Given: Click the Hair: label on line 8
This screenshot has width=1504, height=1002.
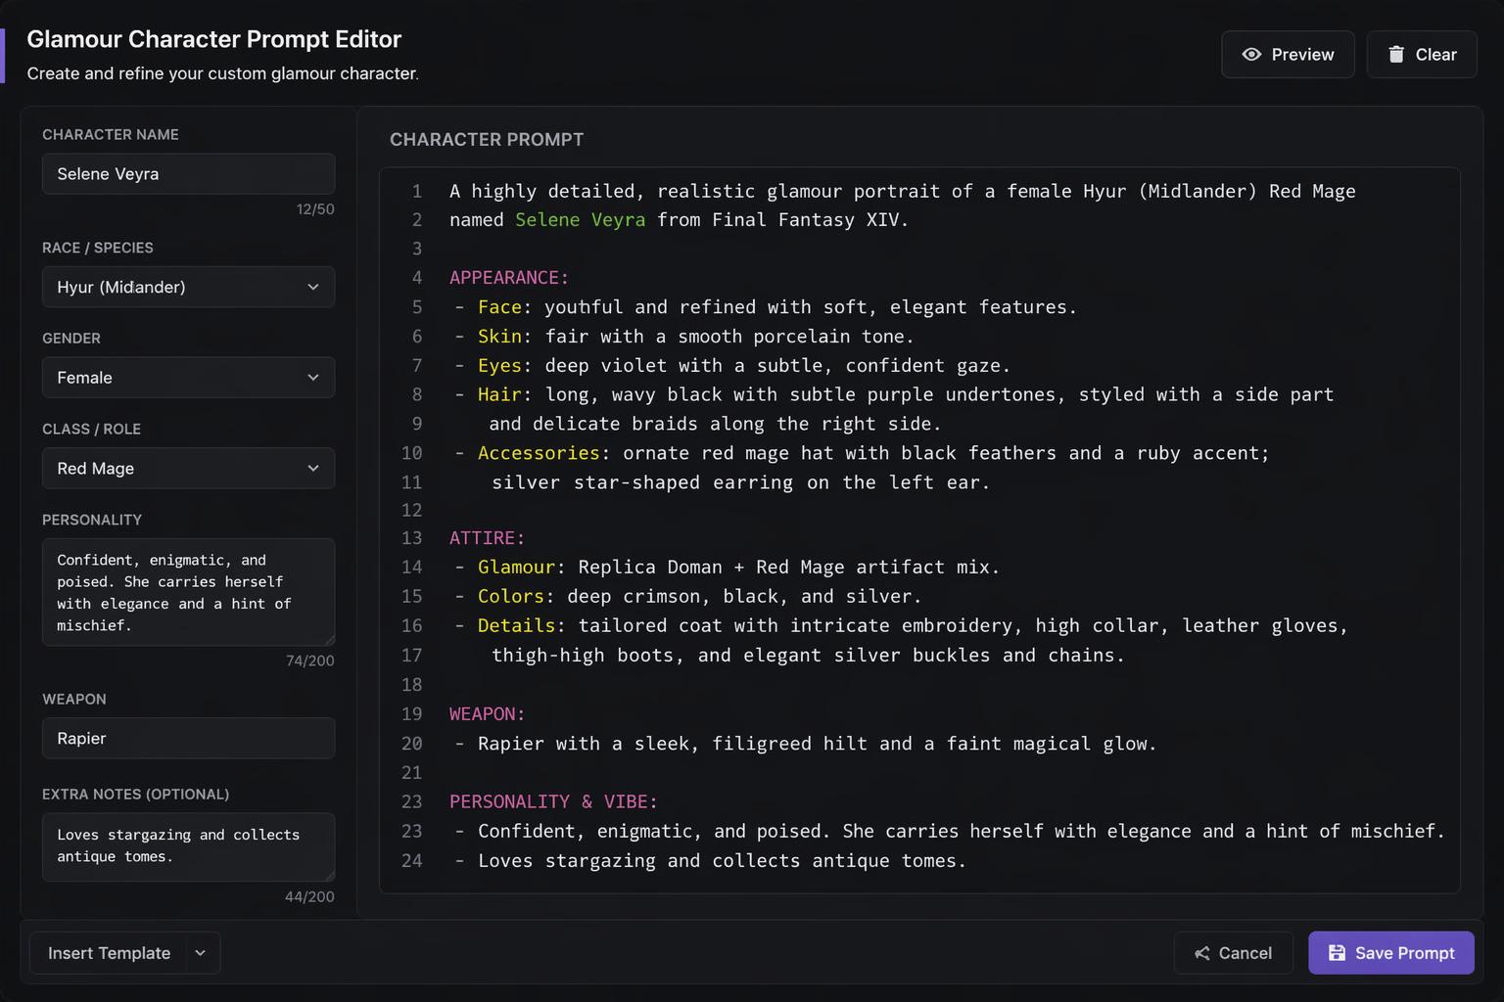Looking at the screenshot, I should (x=504, y=394).
